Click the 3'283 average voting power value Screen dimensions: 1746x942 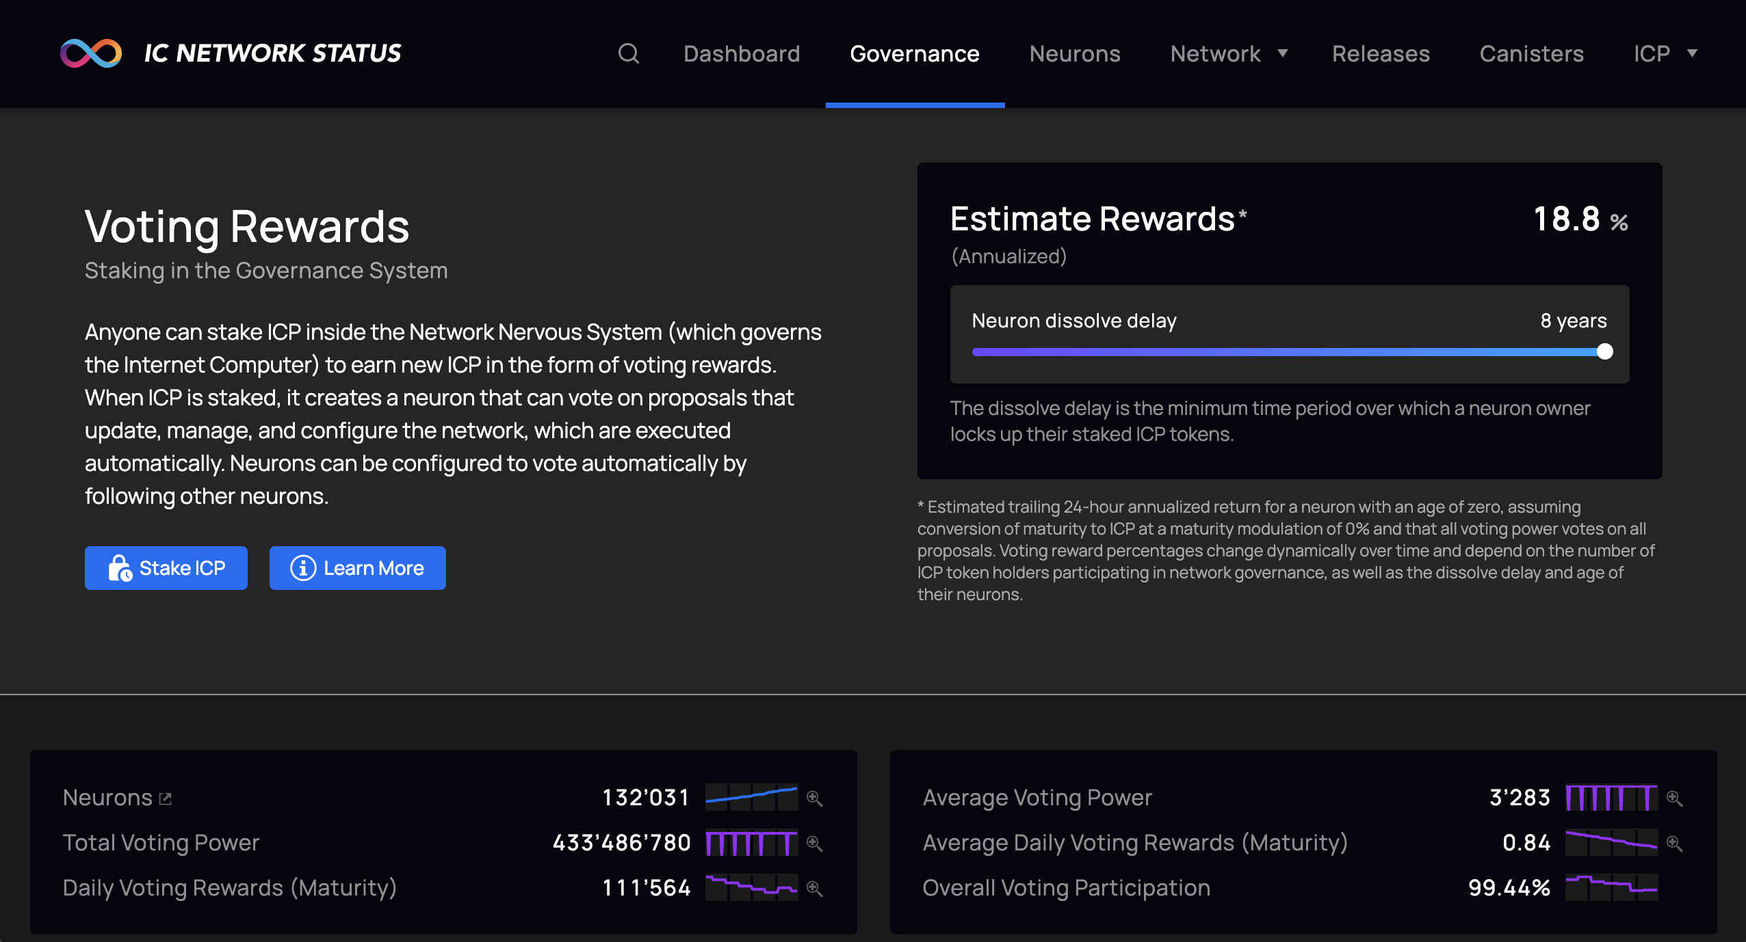click(1520, 798)
